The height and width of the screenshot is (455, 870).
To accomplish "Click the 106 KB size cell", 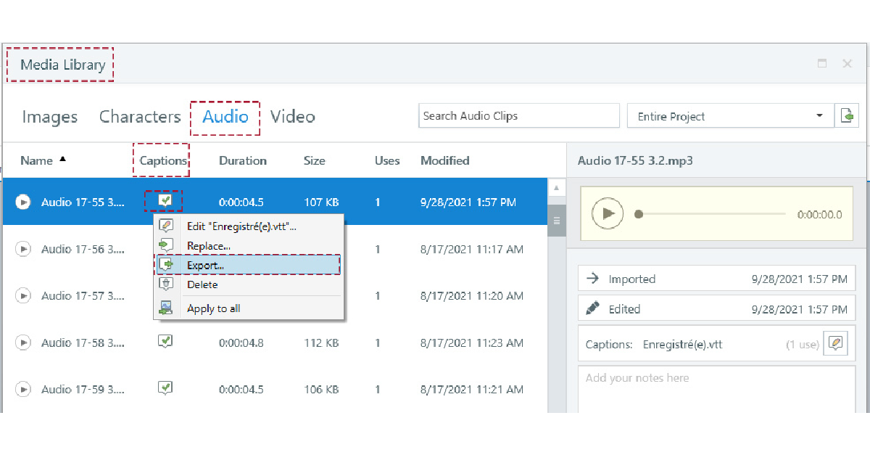I will pos(321,389).
